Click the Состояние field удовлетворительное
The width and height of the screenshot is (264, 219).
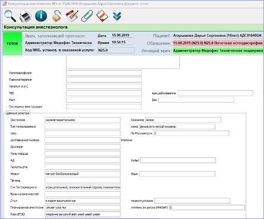(x=82, y=120)
